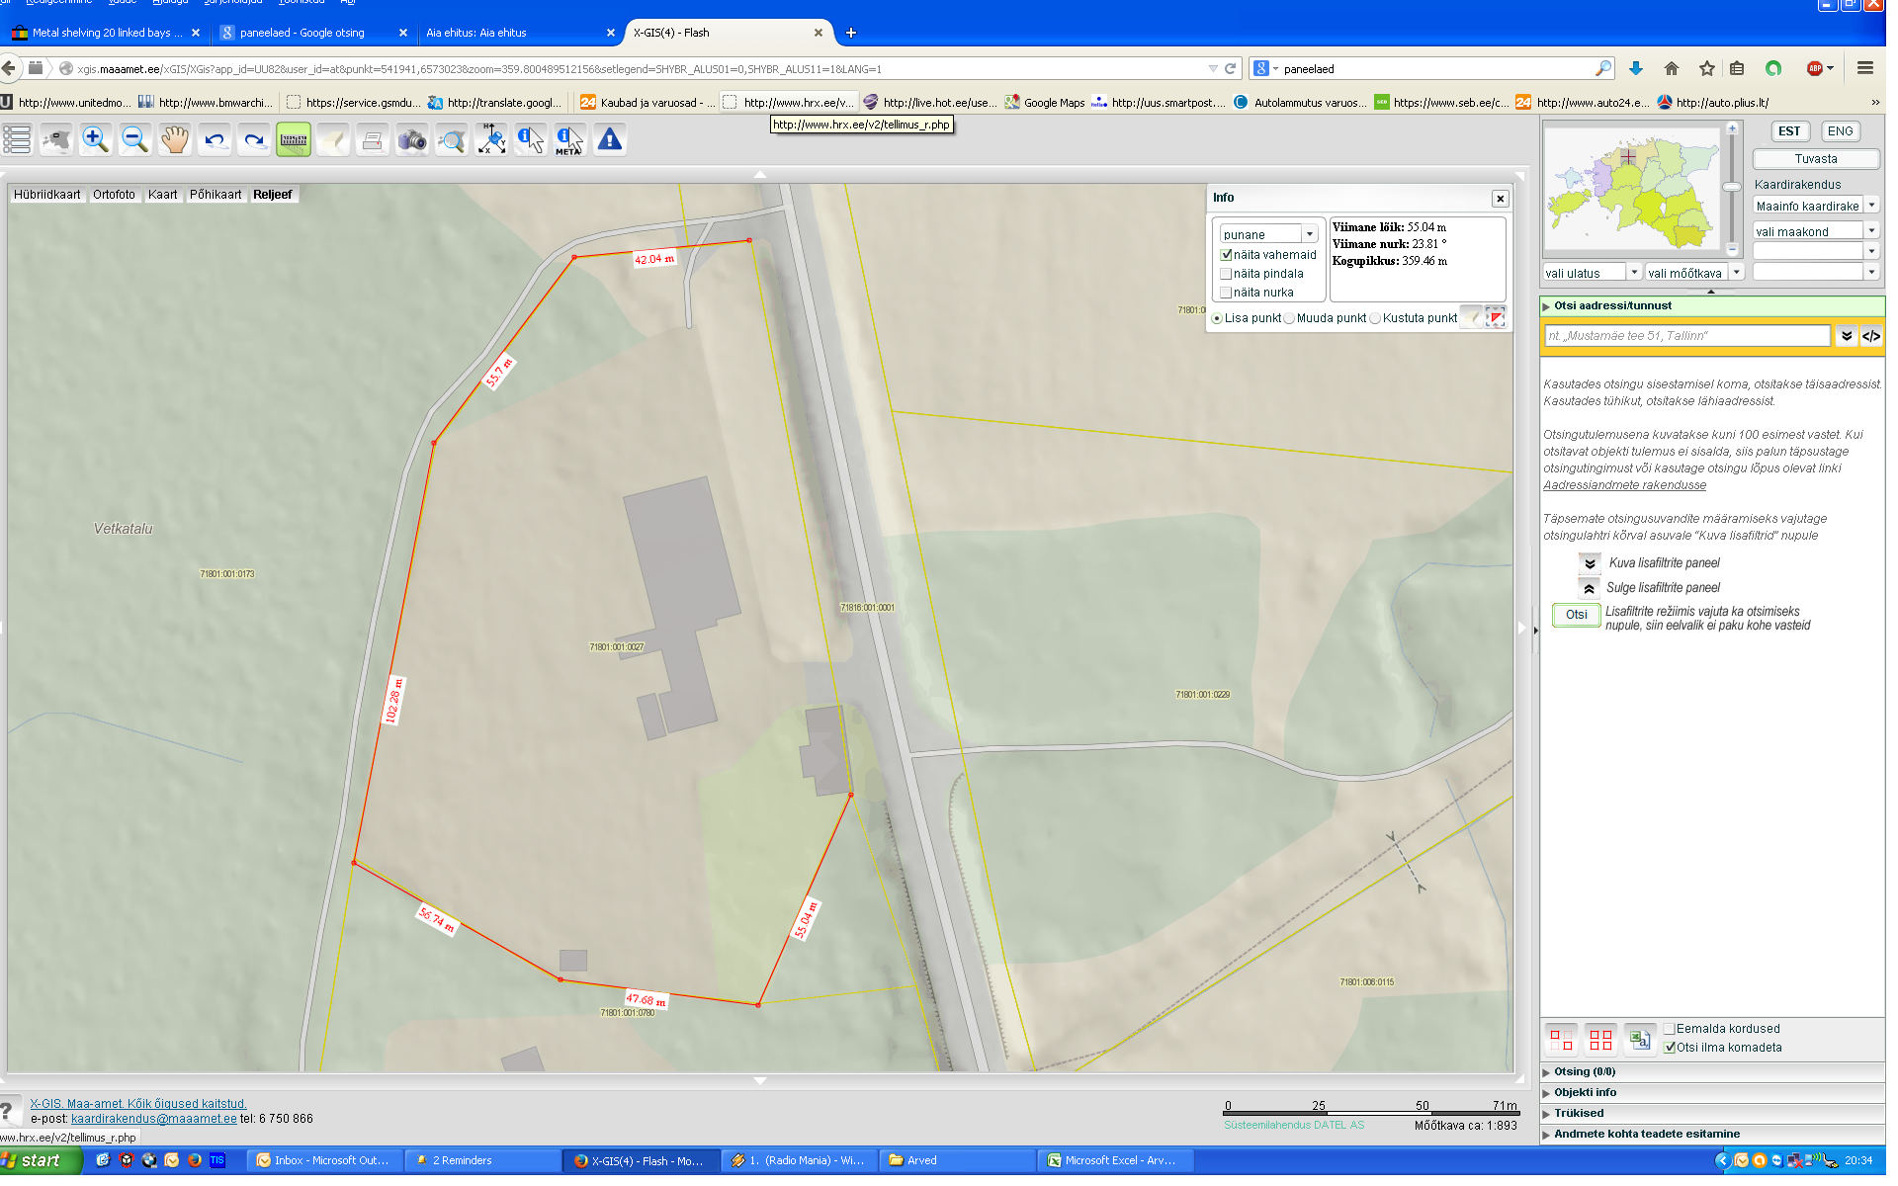Click the measuring ruler tool
Viewport: 1898px width, 1186px height.
coord(294,140)
